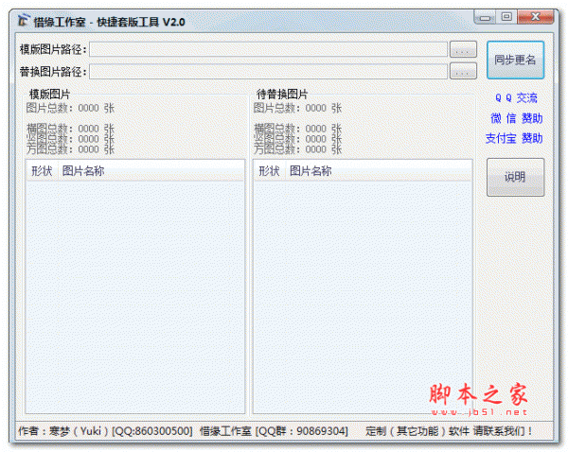This screenshot has height=452, width=568.
Task: Click 图片总数 label under 待替换图片
Action: tap(297, 108)
